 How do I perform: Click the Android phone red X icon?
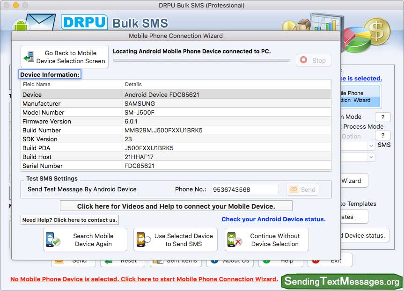pos(234,240)
